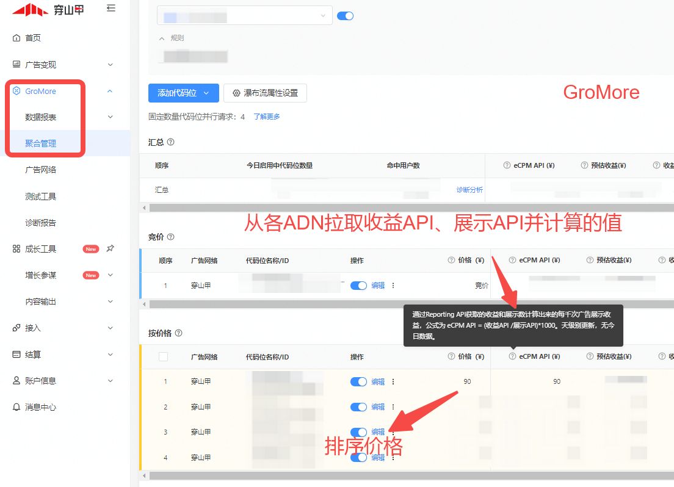Image resolution: width=674 pixels, height=487 pixels.
Task: Open the more-options dots in row 1 of 按价格
Action: pos(393,382)
